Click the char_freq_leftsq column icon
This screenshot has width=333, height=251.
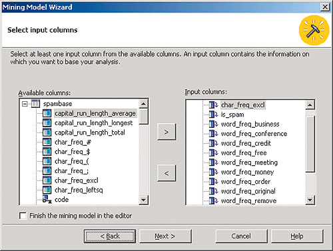pos(47,190)
